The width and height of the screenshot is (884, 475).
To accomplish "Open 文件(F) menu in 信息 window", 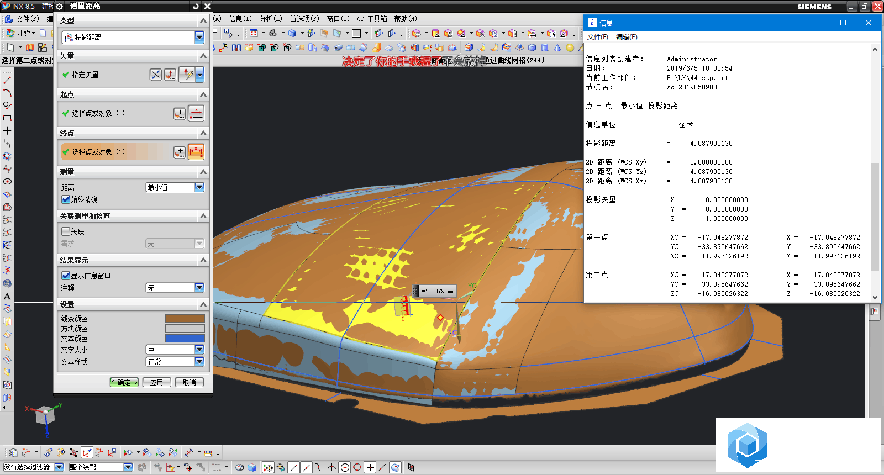I will [597, 37].
